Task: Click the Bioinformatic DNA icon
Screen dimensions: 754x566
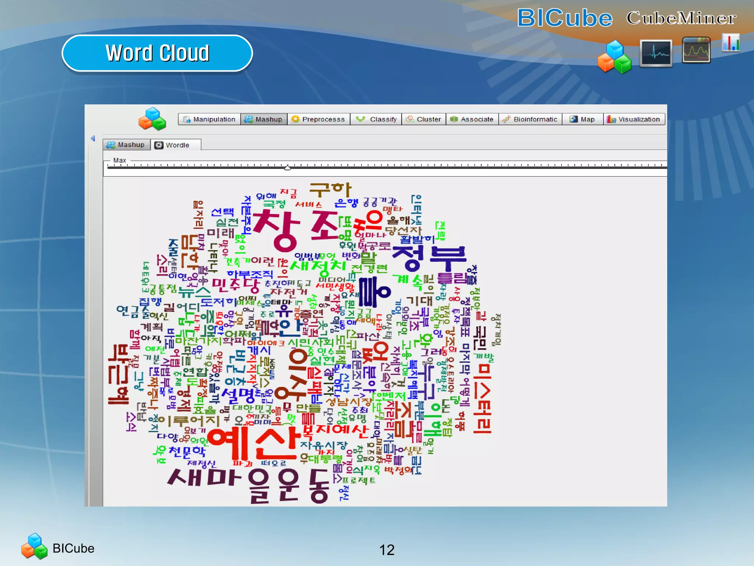Action: tap(507, 119)
